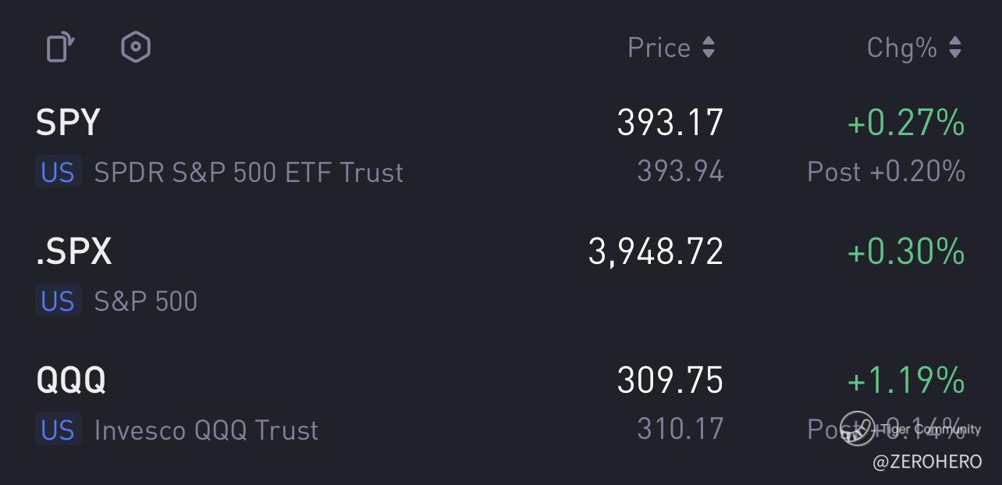Open the .SPX index row
Image resolution: width=1002 pixels, height=485 pixels.
[74, 251]
